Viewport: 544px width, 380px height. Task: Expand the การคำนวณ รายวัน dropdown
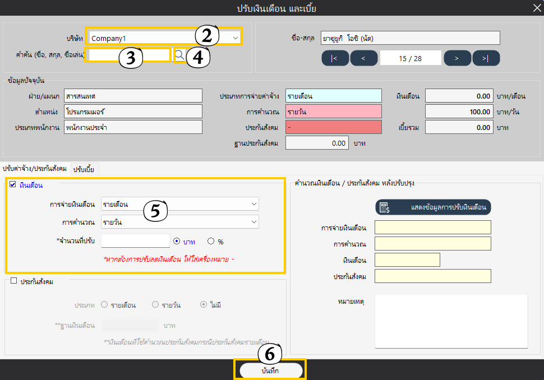(x=253, y=223)
